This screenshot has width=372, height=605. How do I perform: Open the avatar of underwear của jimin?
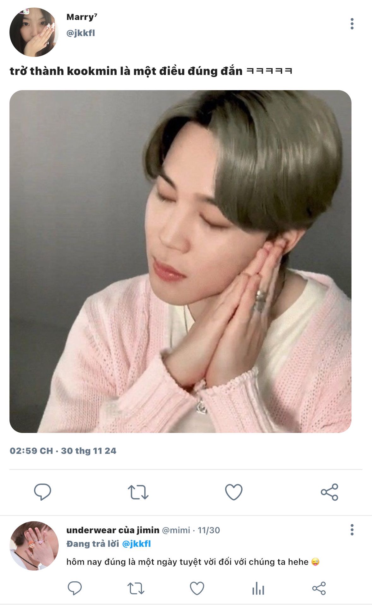(x=34, y=546)
